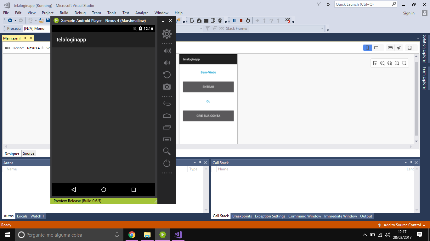Click the Back arrow in the emulator sidebar
Image resolution: width=430 pixels, height=241 pixels.
click(x=167, y=104)
